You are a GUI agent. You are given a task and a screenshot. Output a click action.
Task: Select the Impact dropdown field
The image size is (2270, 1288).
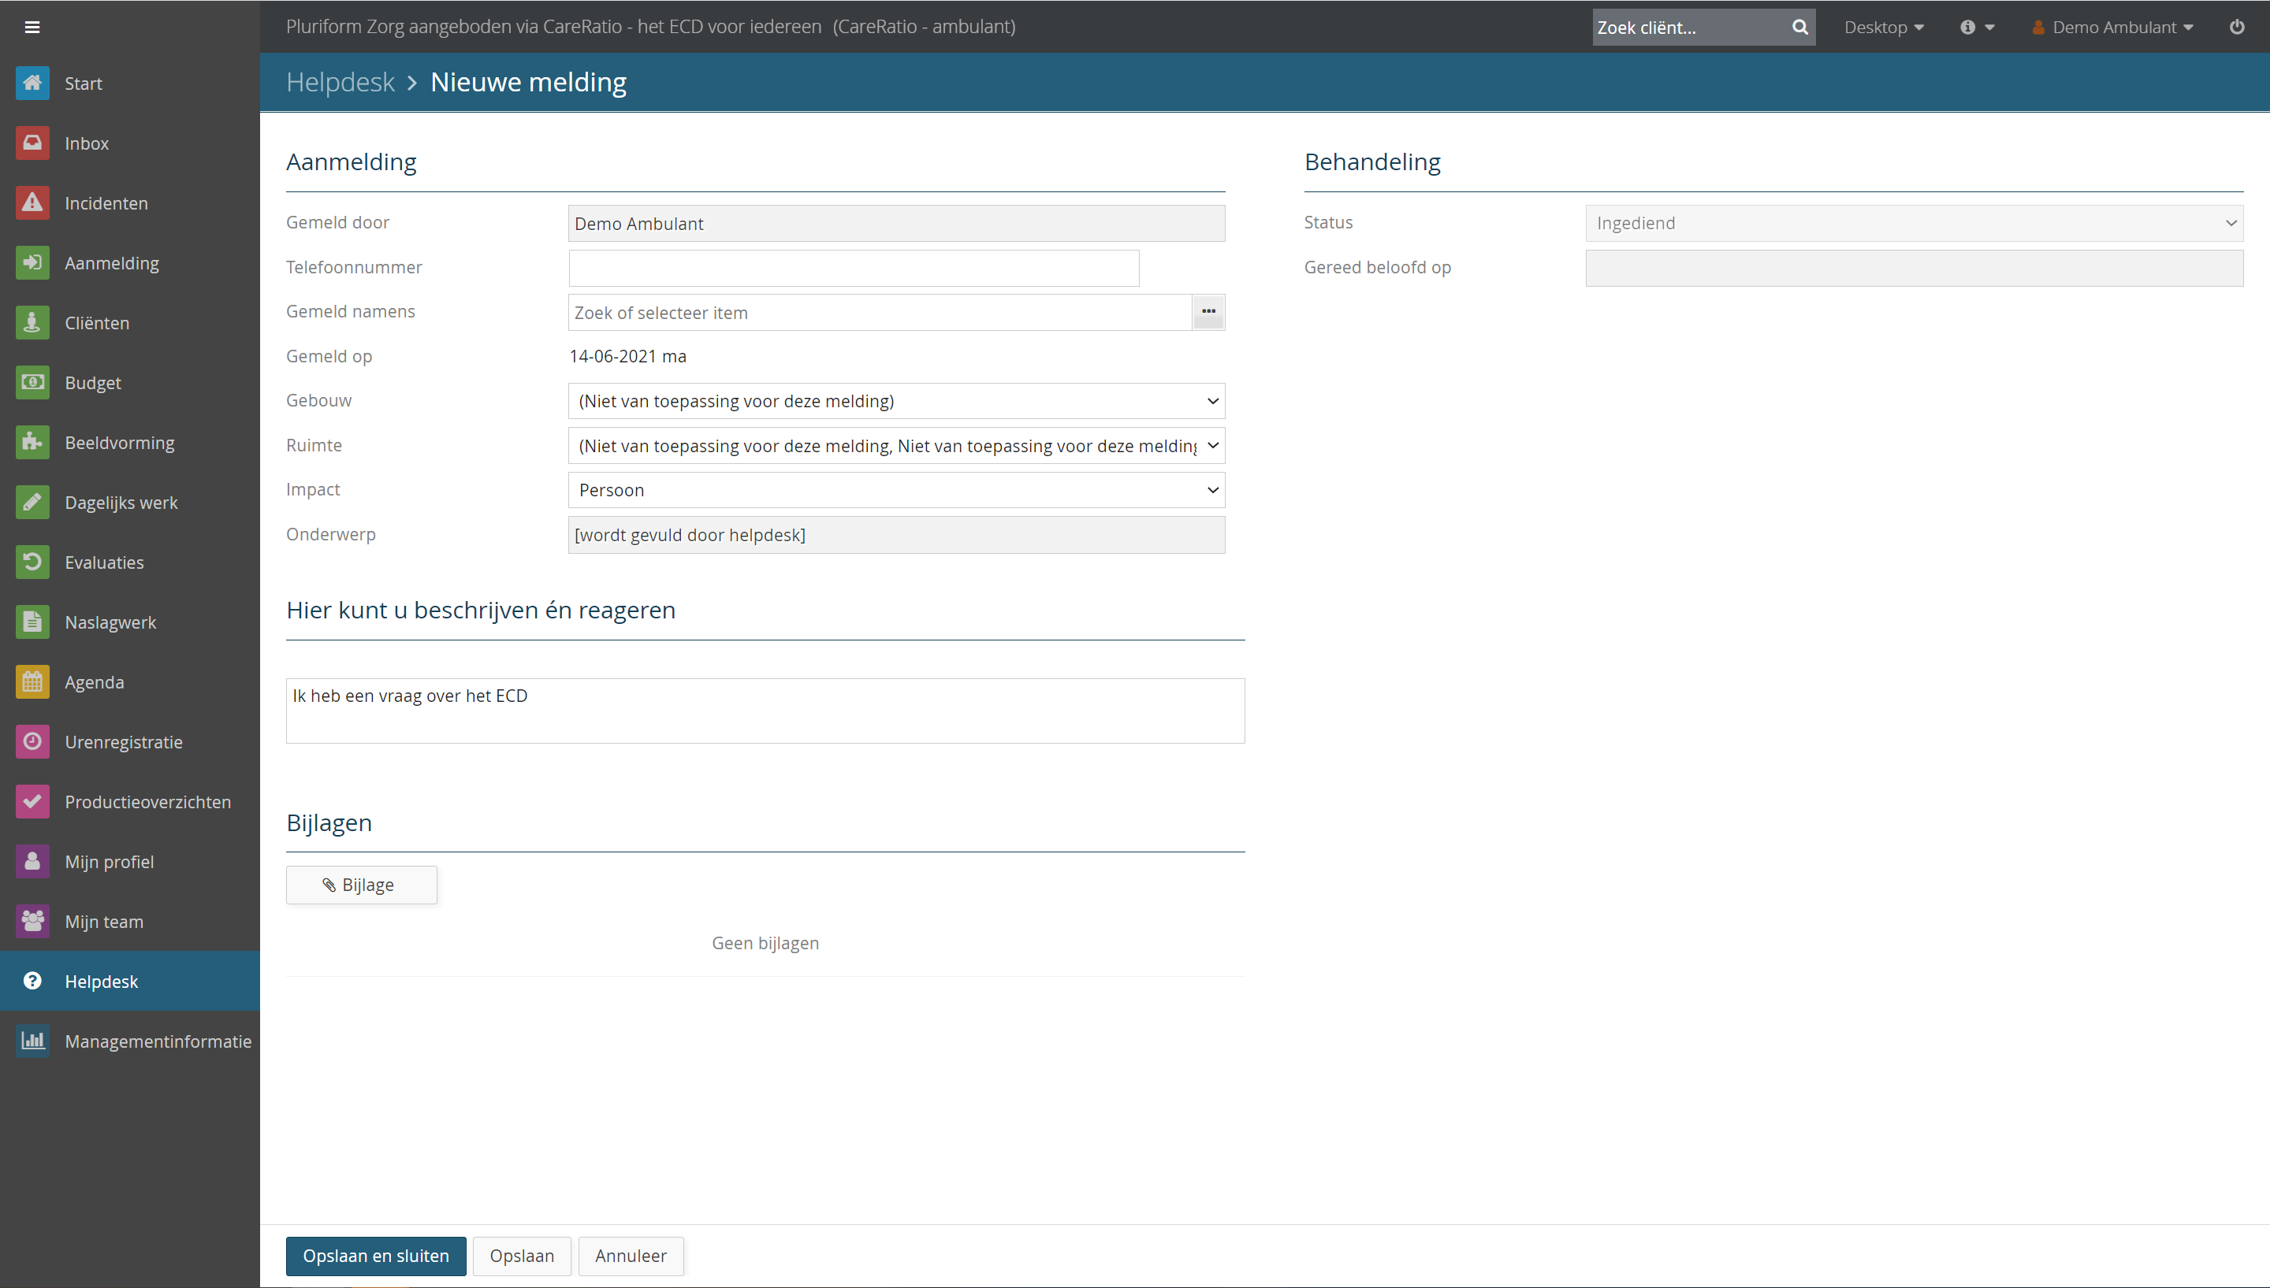coord(896,489)
